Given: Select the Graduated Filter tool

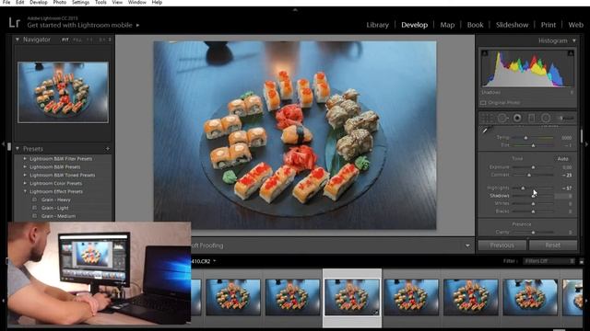Looking at the screenshot, I should point(531,119).
